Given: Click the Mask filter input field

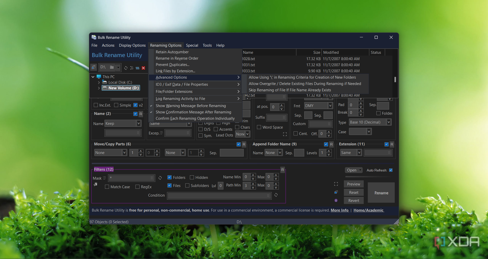Looking at the screenshot, I should coord(132,178).
